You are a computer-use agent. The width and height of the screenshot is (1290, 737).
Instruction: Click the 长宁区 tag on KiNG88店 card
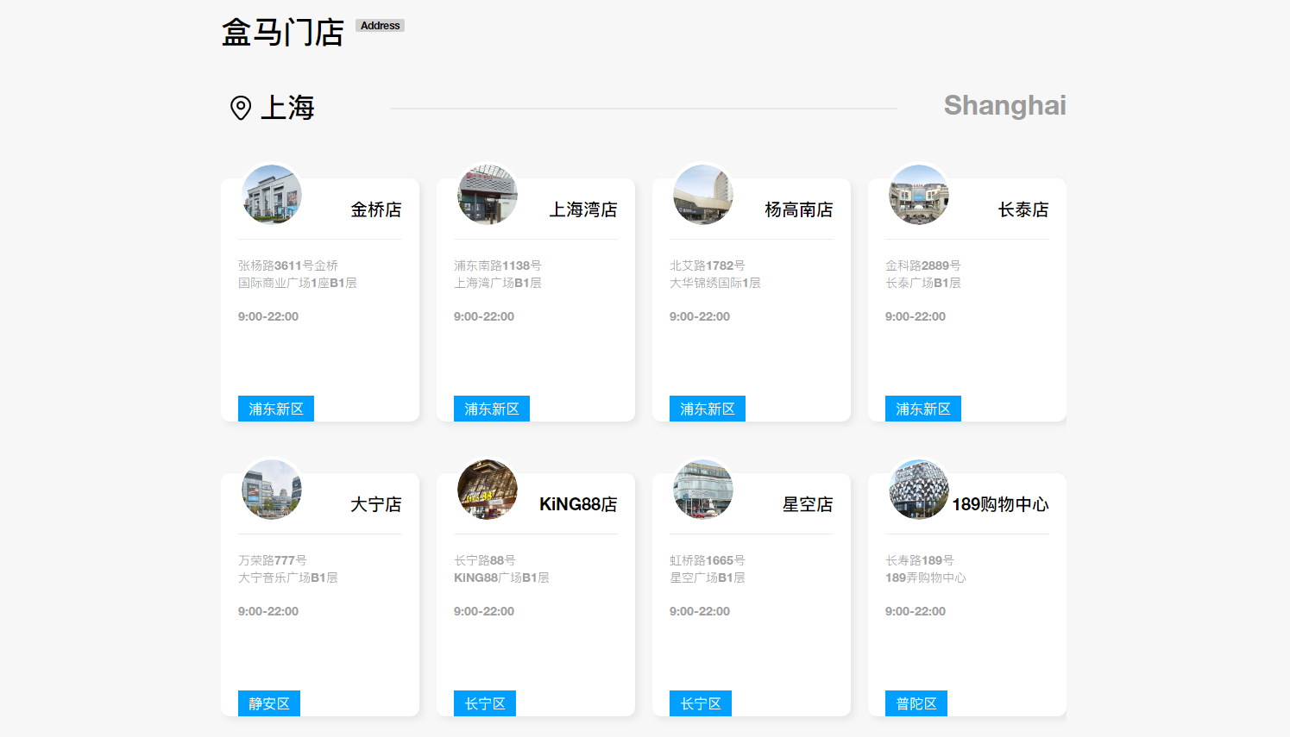coord(485,703)
